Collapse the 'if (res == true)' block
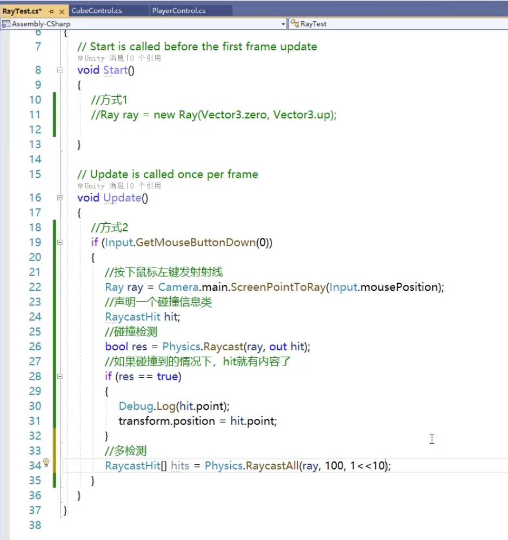 pyautogui.click(x=59, y=376)
